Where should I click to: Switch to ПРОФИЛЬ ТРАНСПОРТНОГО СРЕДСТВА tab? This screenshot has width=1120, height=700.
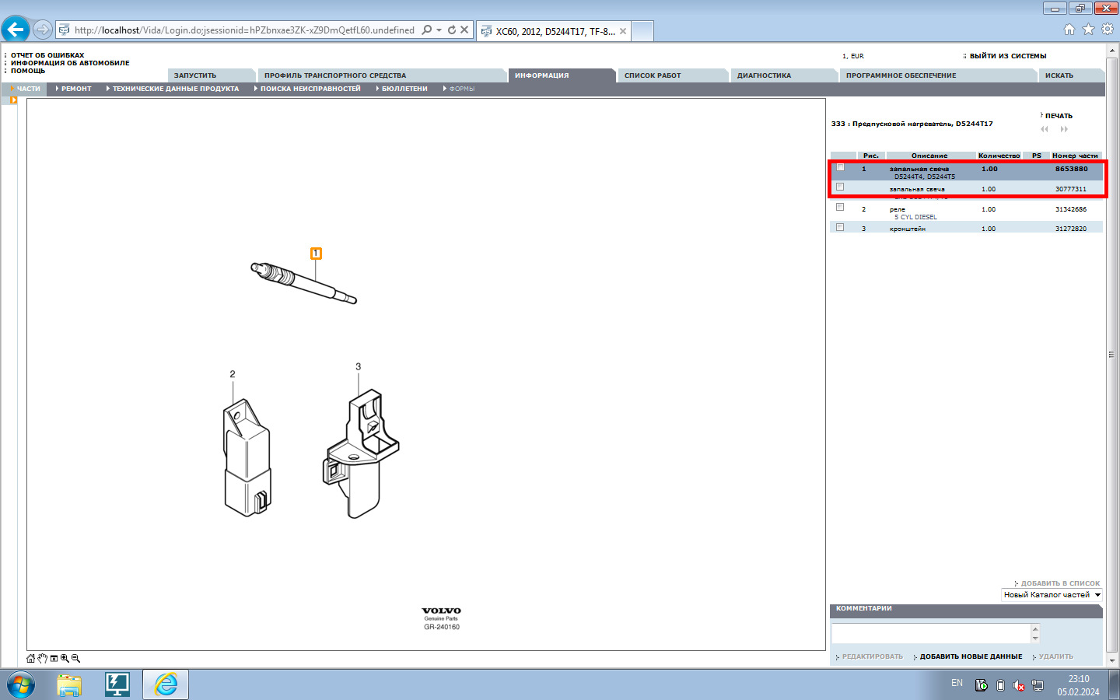coord(381,75)
